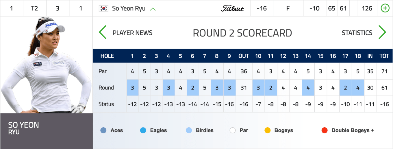393x149 pixels.
Task: Click hole 6 birdie score cell
Action: pos(192,88)
